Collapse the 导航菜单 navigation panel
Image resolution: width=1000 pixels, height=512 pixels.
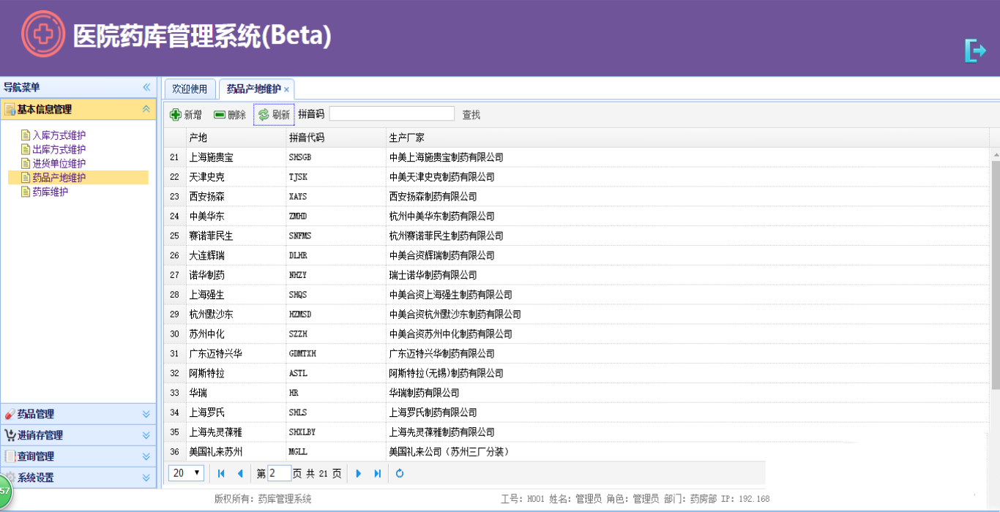(146, 87)
